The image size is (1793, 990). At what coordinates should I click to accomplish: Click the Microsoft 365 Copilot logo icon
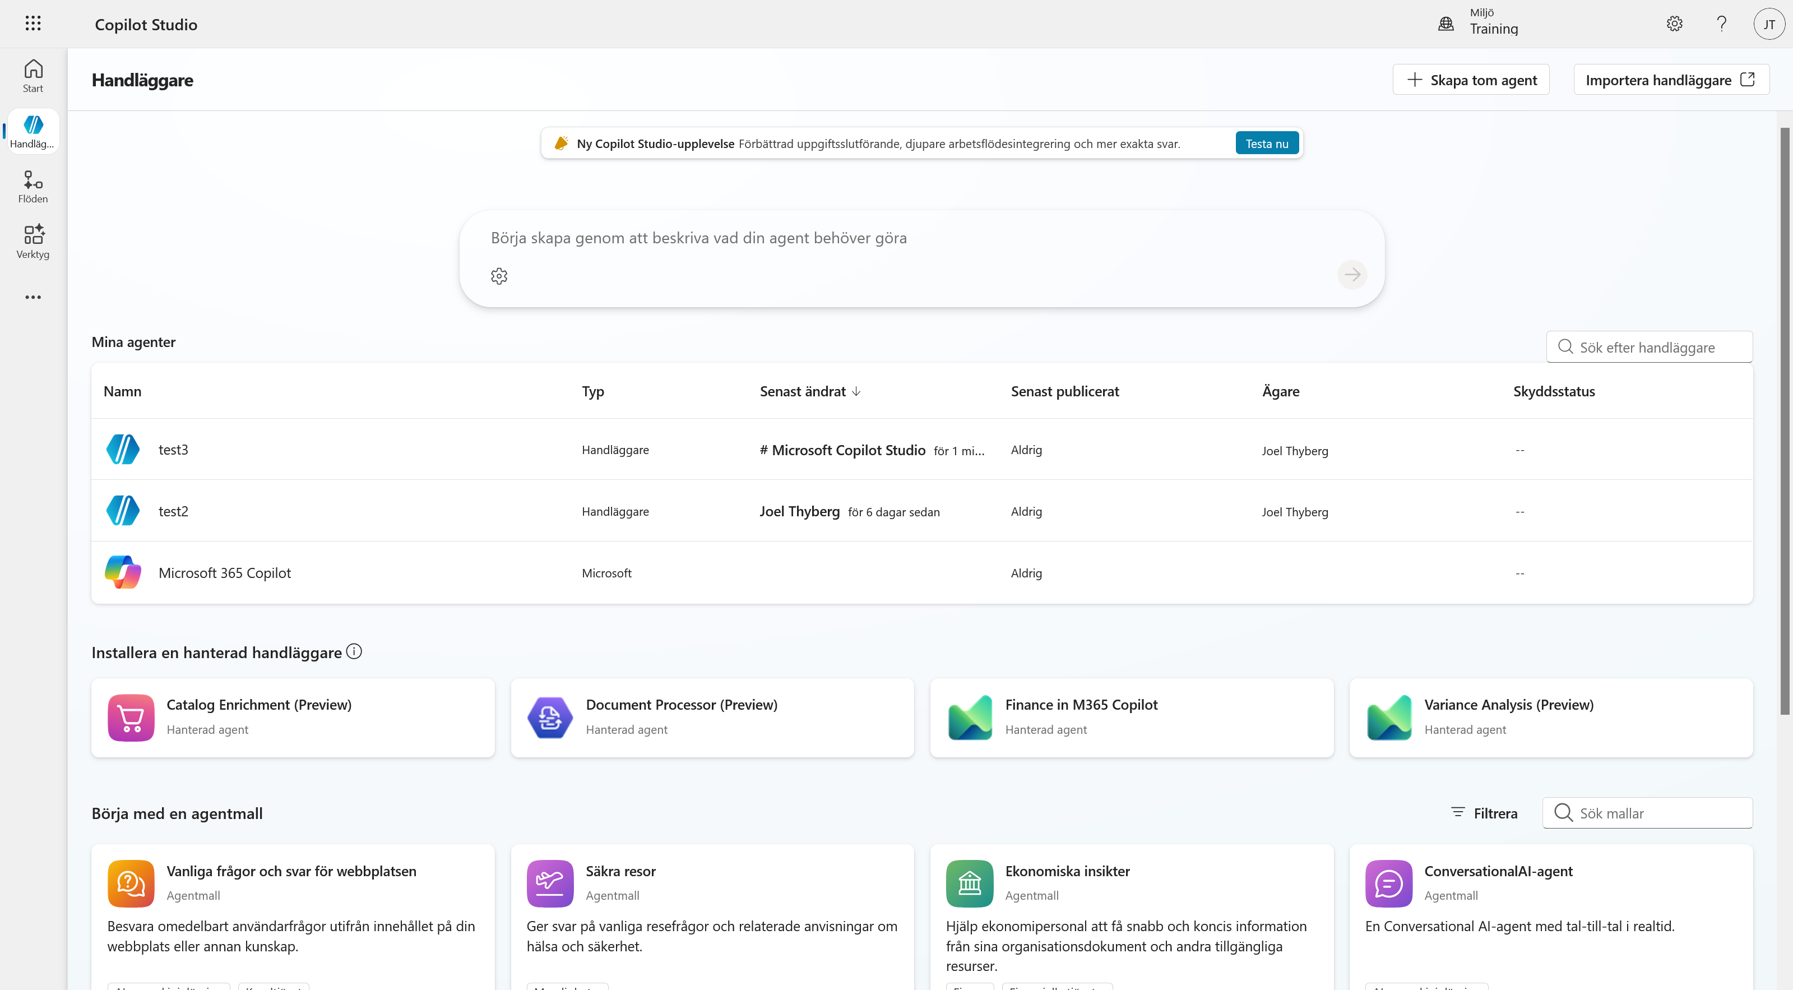click(123, 572)
